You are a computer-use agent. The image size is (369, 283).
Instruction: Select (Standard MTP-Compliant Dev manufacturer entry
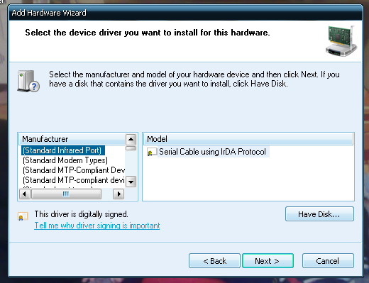tap(74, 170)
